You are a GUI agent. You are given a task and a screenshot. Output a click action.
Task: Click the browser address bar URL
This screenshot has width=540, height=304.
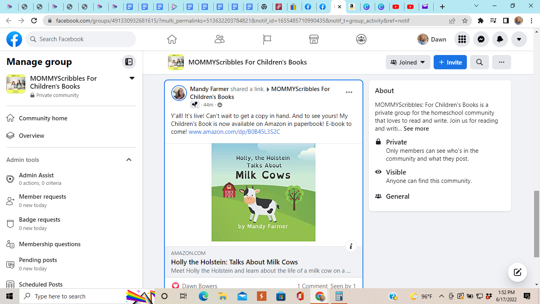[232, 21]
